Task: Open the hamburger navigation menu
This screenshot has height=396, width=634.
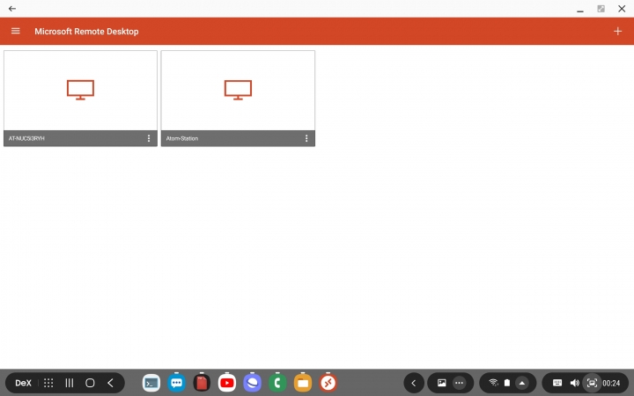Action: (x=15, y=31)
